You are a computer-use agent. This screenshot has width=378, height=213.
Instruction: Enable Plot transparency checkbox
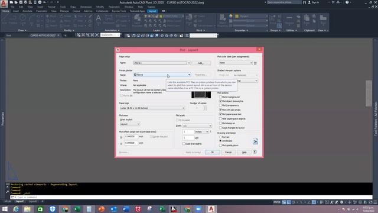[220, 105]
